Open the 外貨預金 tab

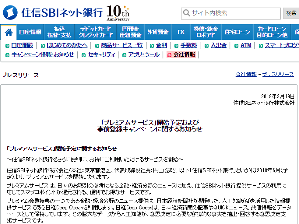coord(157,32)
